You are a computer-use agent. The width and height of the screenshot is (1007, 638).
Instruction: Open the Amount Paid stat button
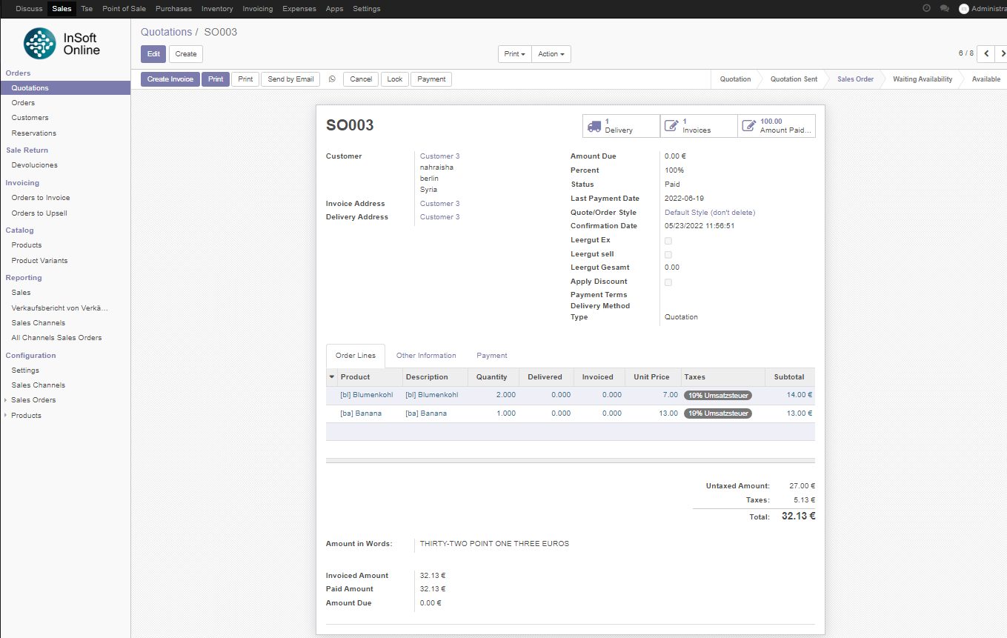[x=777, y=126]
